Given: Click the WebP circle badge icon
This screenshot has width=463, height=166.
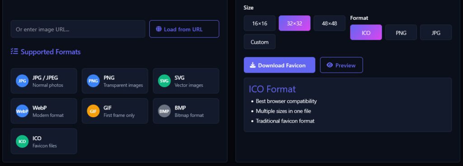Looking at the screenshot, I should tap(22, 111).
